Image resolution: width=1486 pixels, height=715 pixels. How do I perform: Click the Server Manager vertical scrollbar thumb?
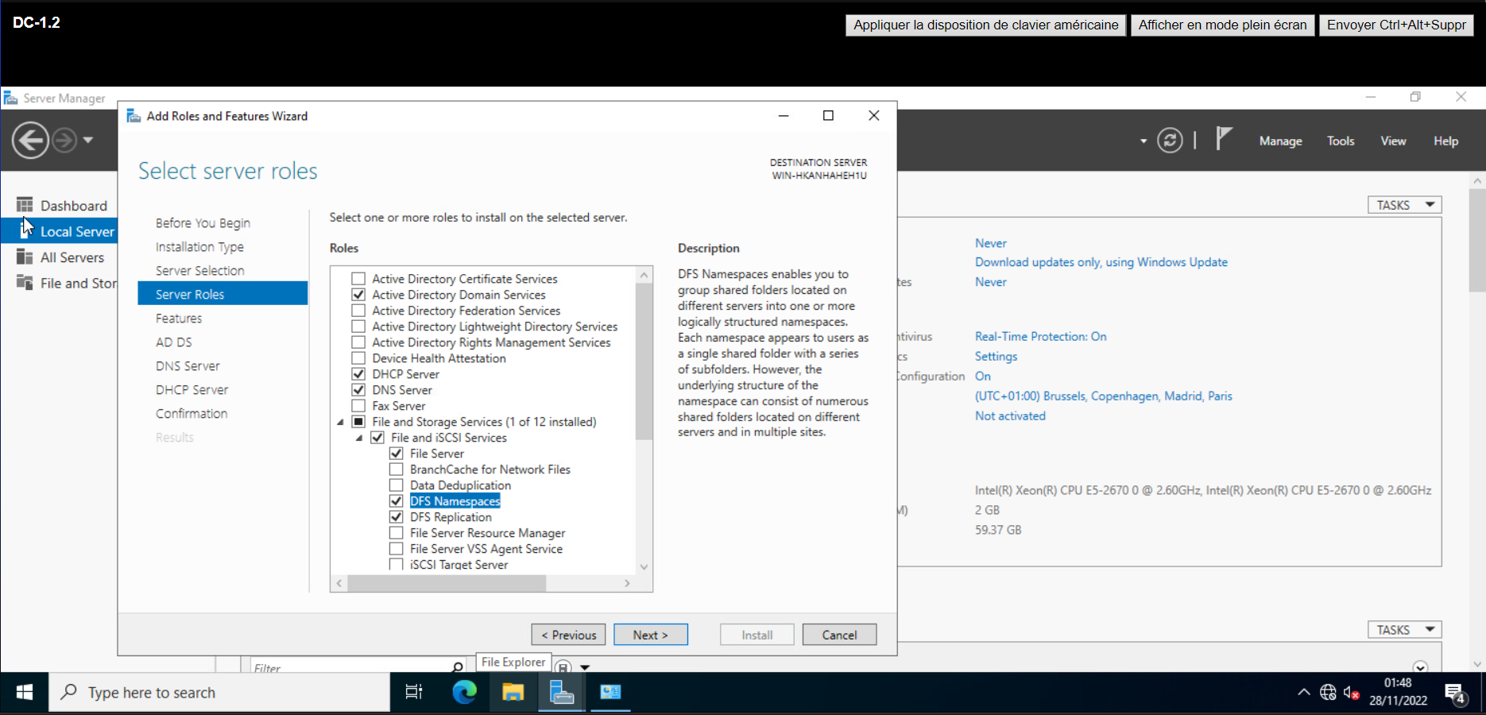tap(1477, 240)
